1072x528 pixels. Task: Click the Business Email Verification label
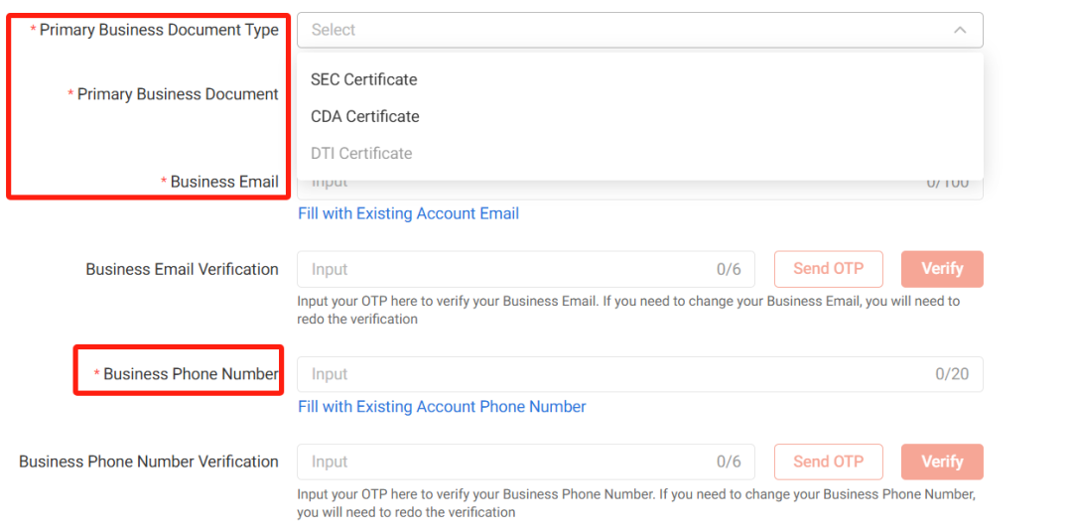point(182,269)
